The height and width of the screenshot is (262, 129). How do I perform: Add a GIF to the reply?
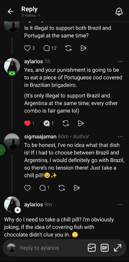click(104, 248)
